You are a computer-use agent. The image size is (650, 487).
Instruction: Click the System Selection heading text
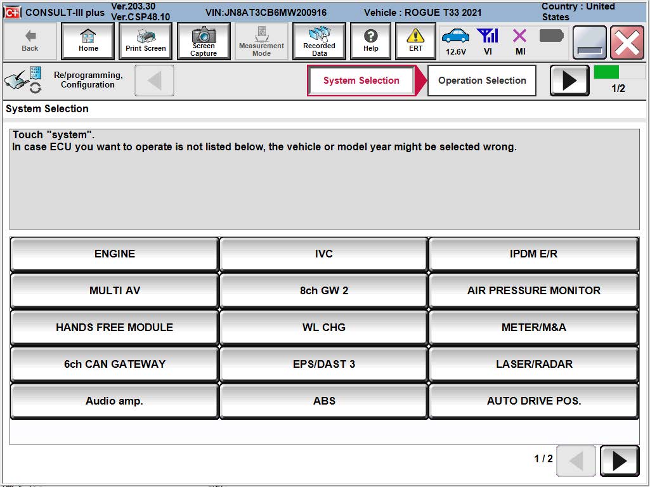pyautogui.click(x=47, y=108)
